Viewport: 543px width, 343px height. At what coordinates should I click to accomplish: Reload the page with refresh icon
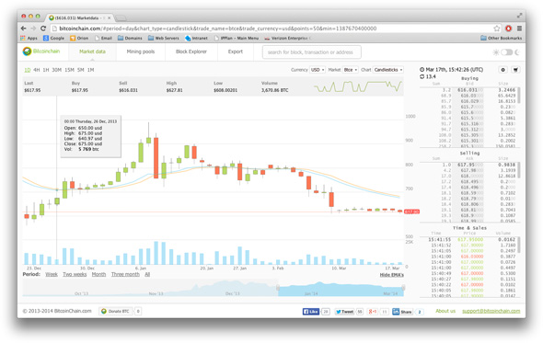click(x=43, y=29)
